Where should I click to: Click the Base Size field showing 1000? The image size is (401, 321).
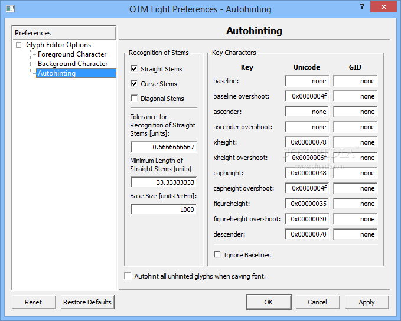[164, 209]
